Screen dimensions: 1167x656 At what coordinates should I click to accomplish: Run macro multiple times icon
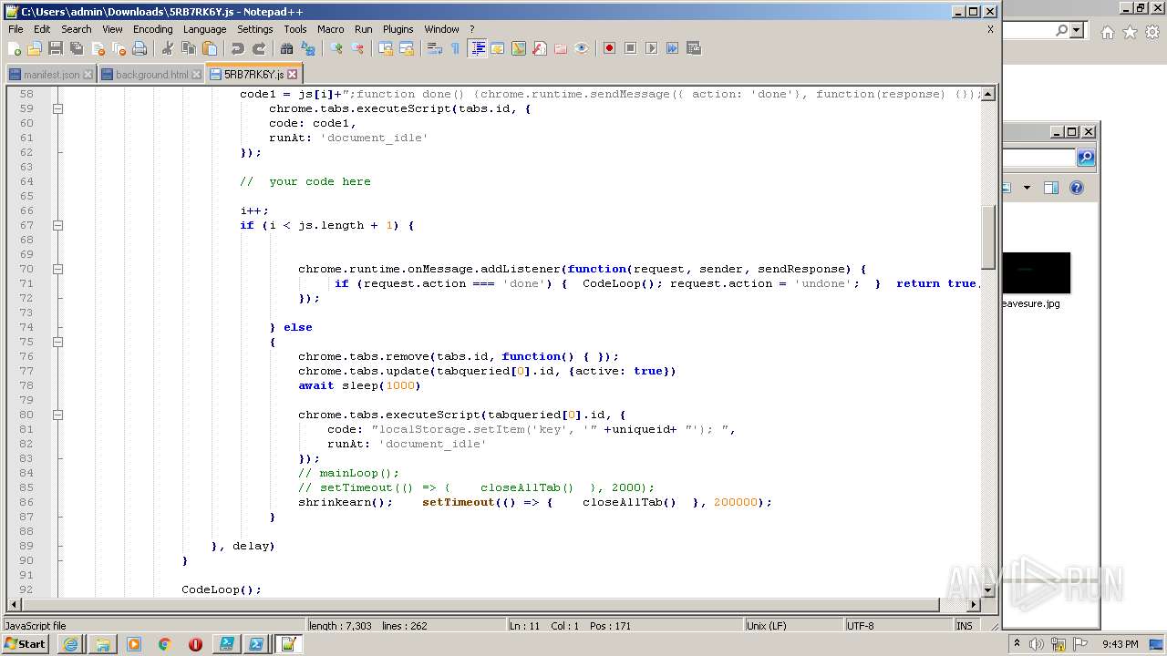(672, 48)
